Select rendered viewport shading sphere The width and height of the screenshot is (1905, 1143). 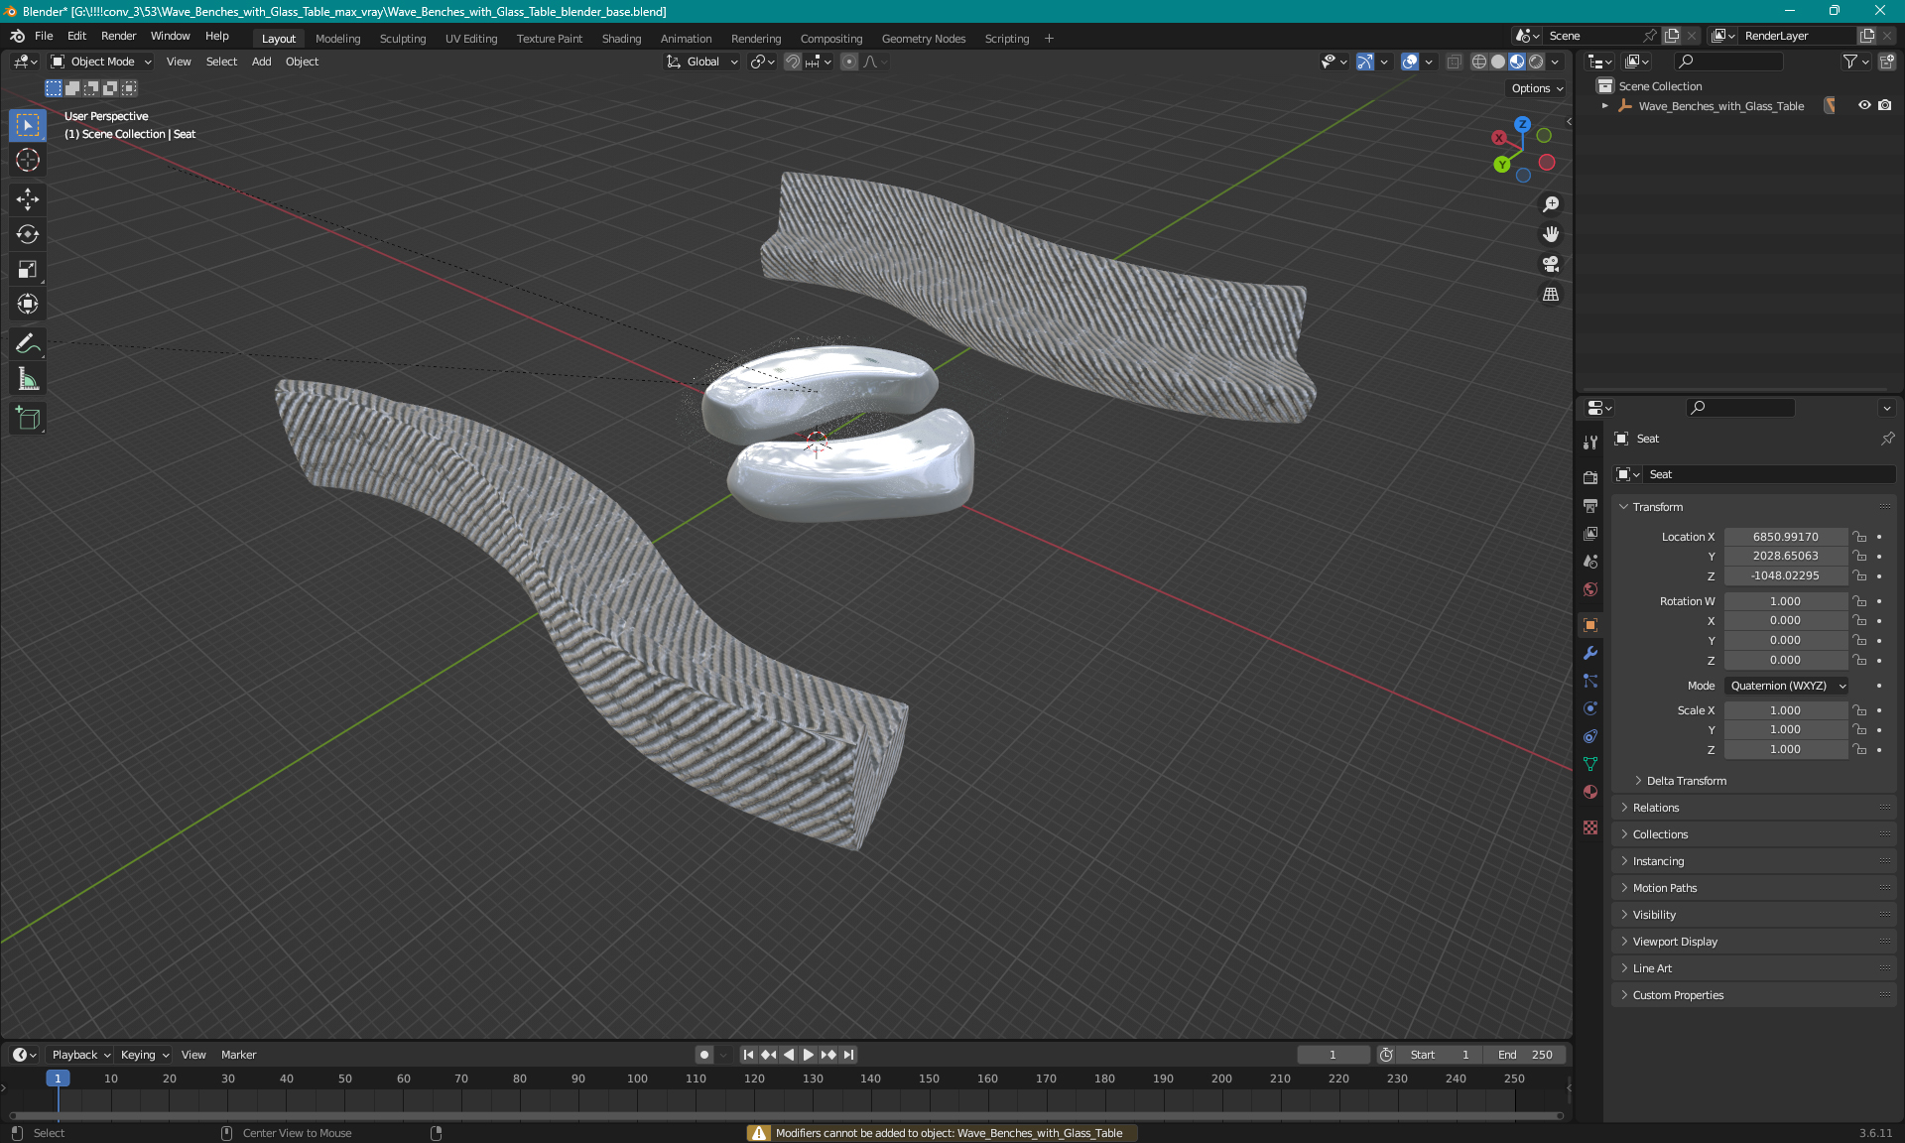pos(1536,62)
